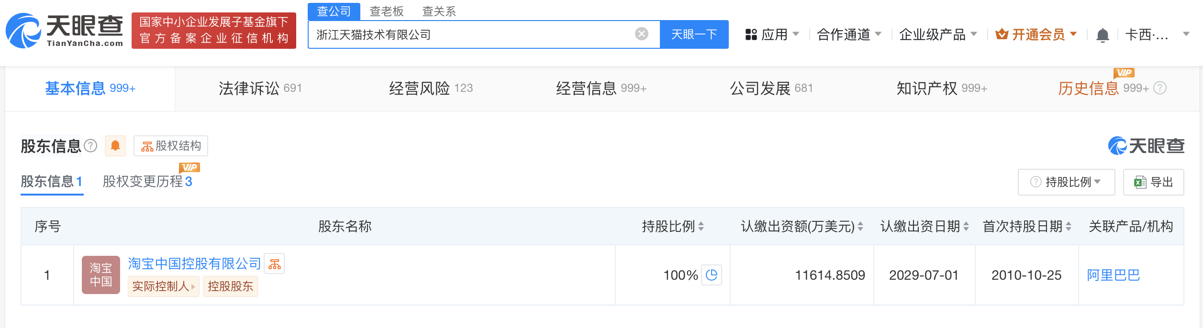Viewport: 1203px width, 328px height.
Task: Open the 持股比例 dropdown selector
Action: click(1067, 182)
